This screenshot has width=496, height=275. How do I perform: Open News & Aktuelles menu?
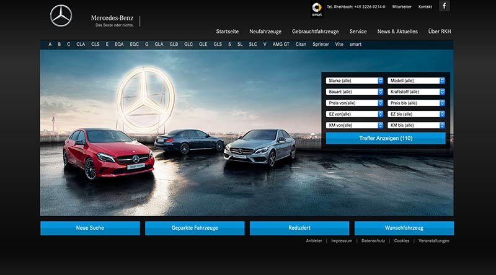tap(397, 32)
